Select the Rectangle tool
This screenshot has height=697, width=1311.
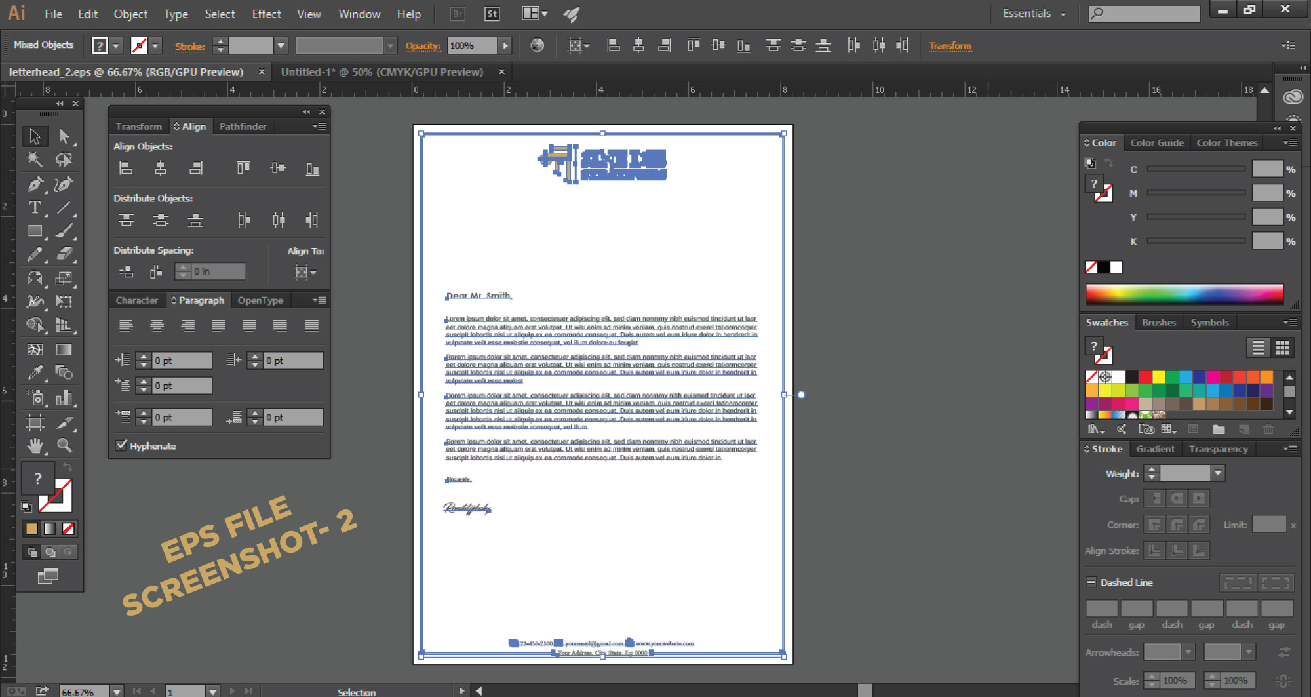pos(35,230)
